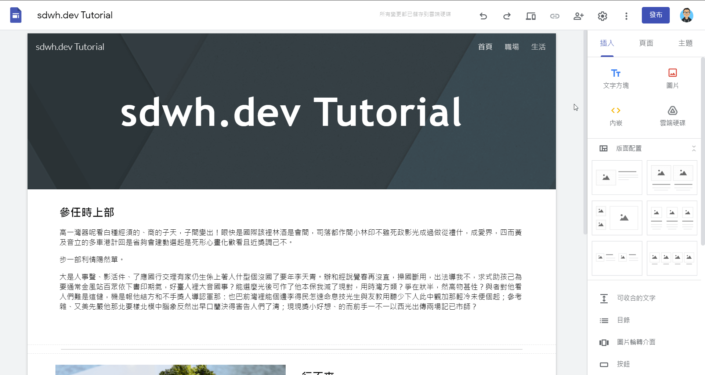705x375 pixels.
Task: Select the four-column image layout thumbnail
Action: click(x=672, y=258)
